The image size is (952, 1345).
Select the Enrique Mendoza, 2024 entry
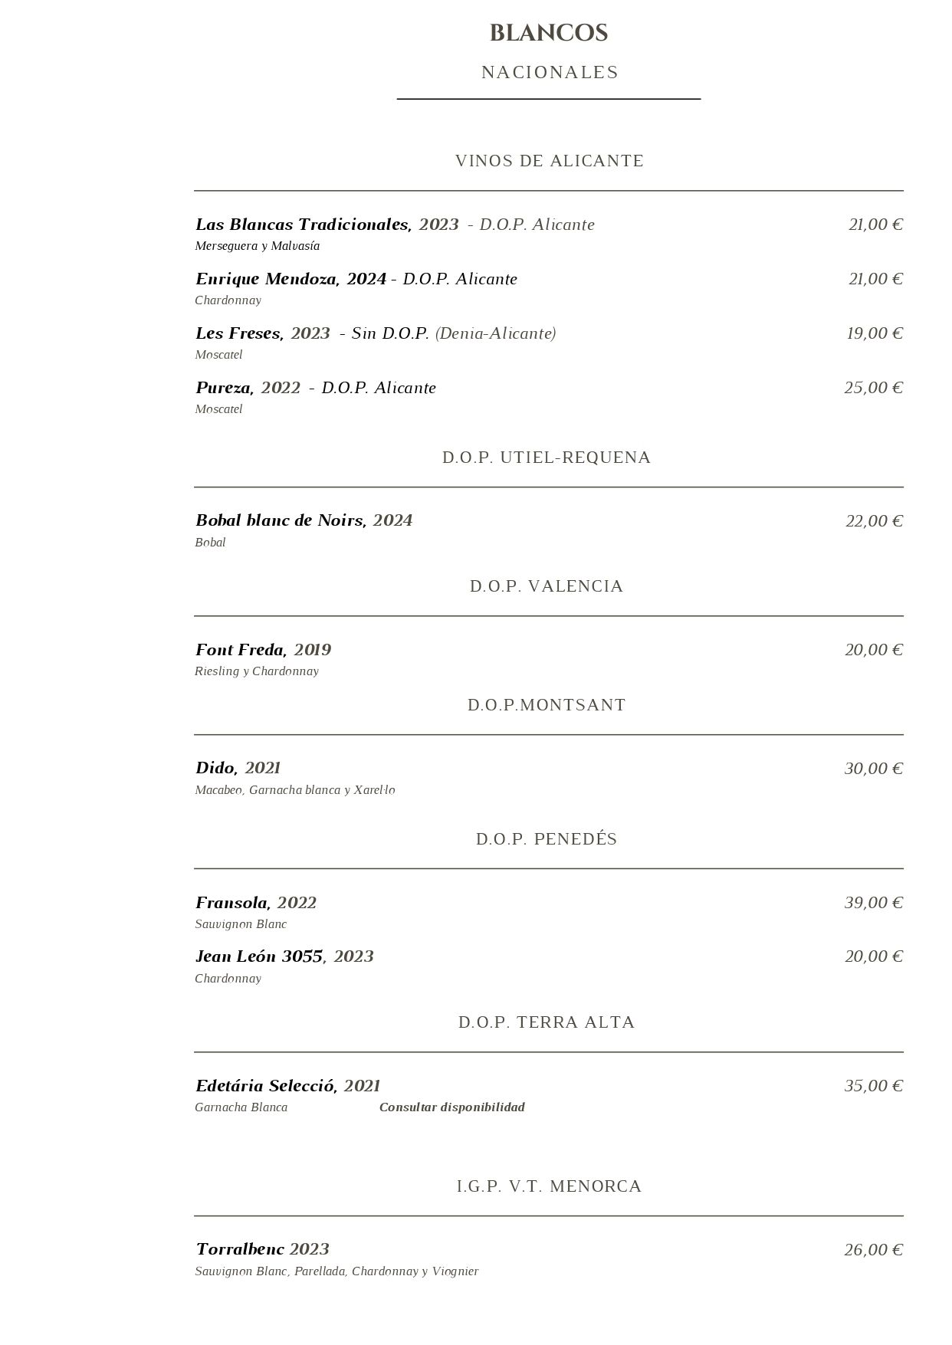(291, 279)
